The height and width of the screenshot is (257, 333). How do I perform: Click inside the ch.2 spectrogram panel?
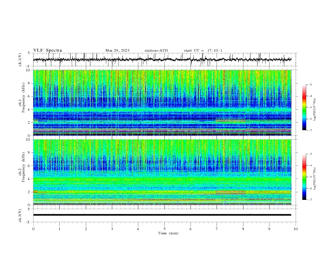tap(162, 172)
